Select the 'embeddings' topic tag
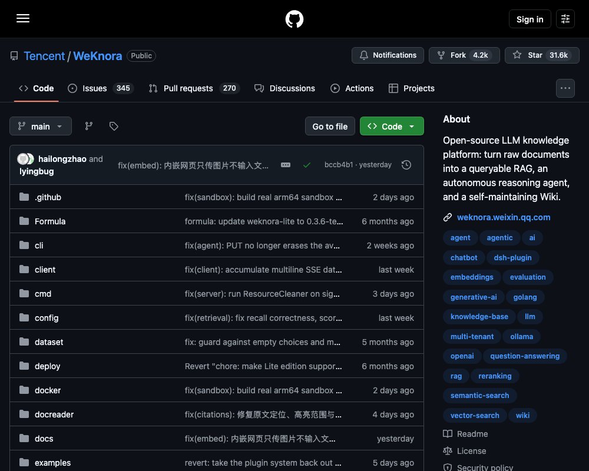The width and height of the screenshot is (589, 471). (472, 277)
